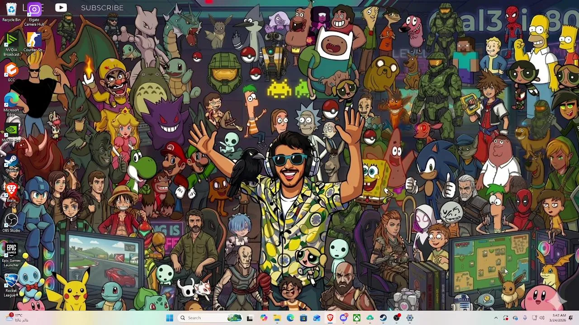
Task: Click the taskbar Search box
Action: (x=210, y=318)
